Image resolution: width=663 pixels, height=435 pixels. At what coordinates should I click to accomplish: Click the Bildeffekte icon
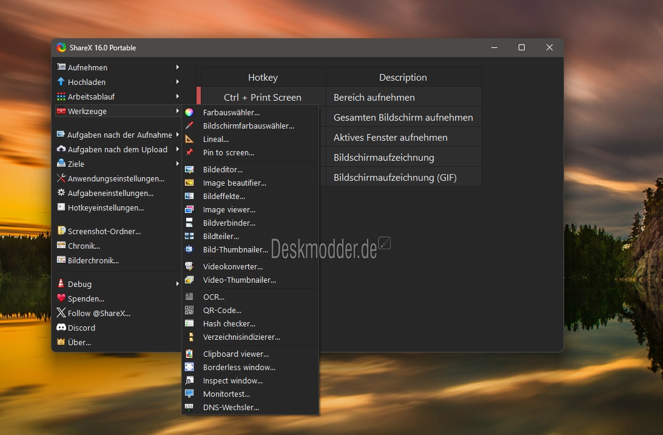pyautogui.click(x=189, y=196)
